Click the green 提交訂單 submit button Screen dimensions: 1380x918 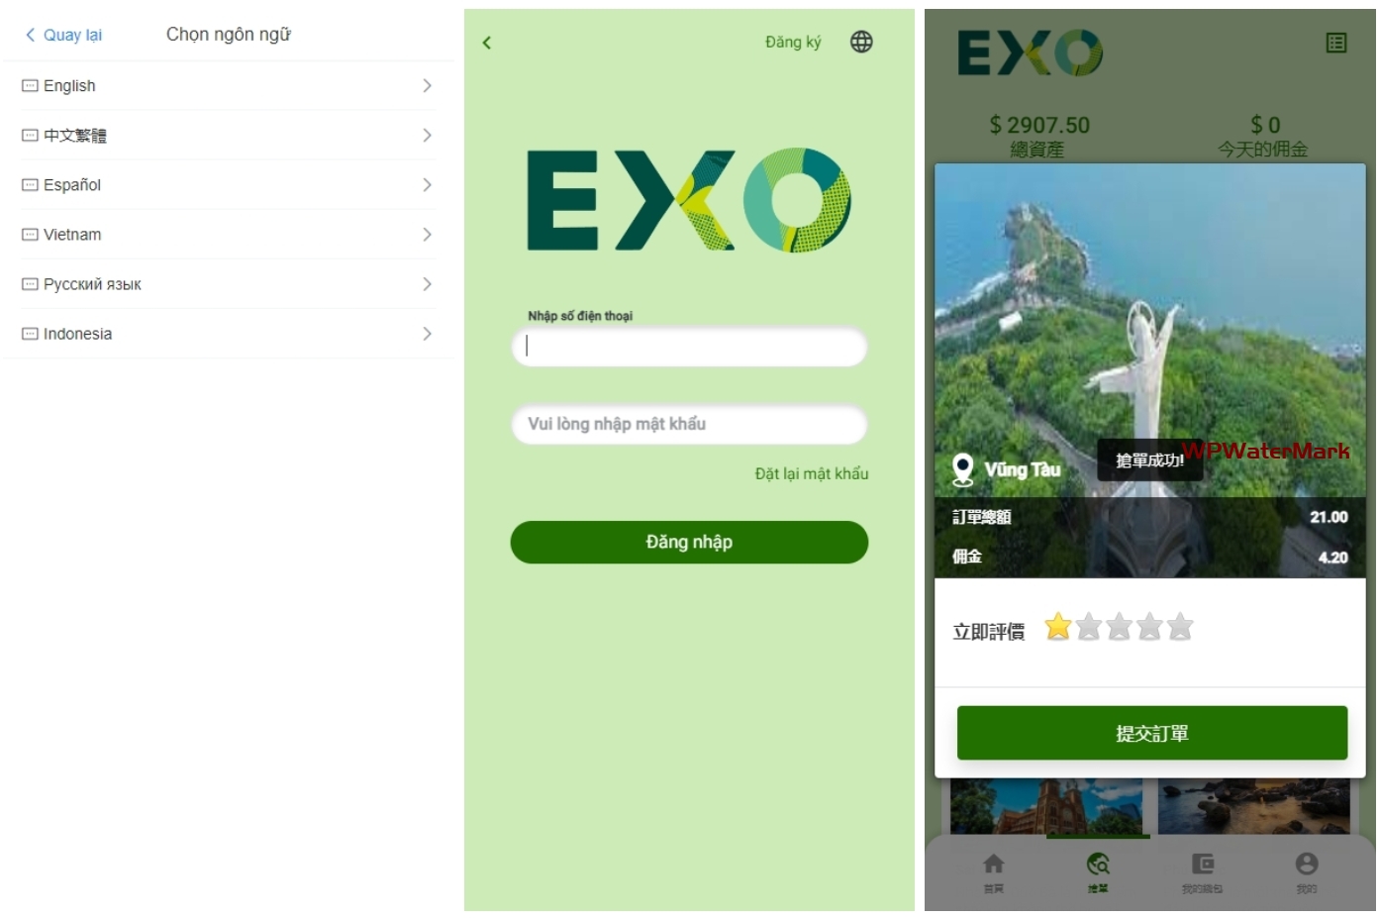click(x=1151, y=733)
